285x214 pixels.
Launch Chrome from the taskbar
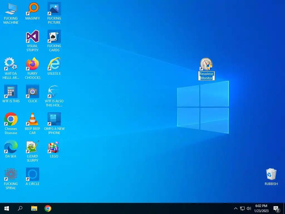(x=48, y=208)
